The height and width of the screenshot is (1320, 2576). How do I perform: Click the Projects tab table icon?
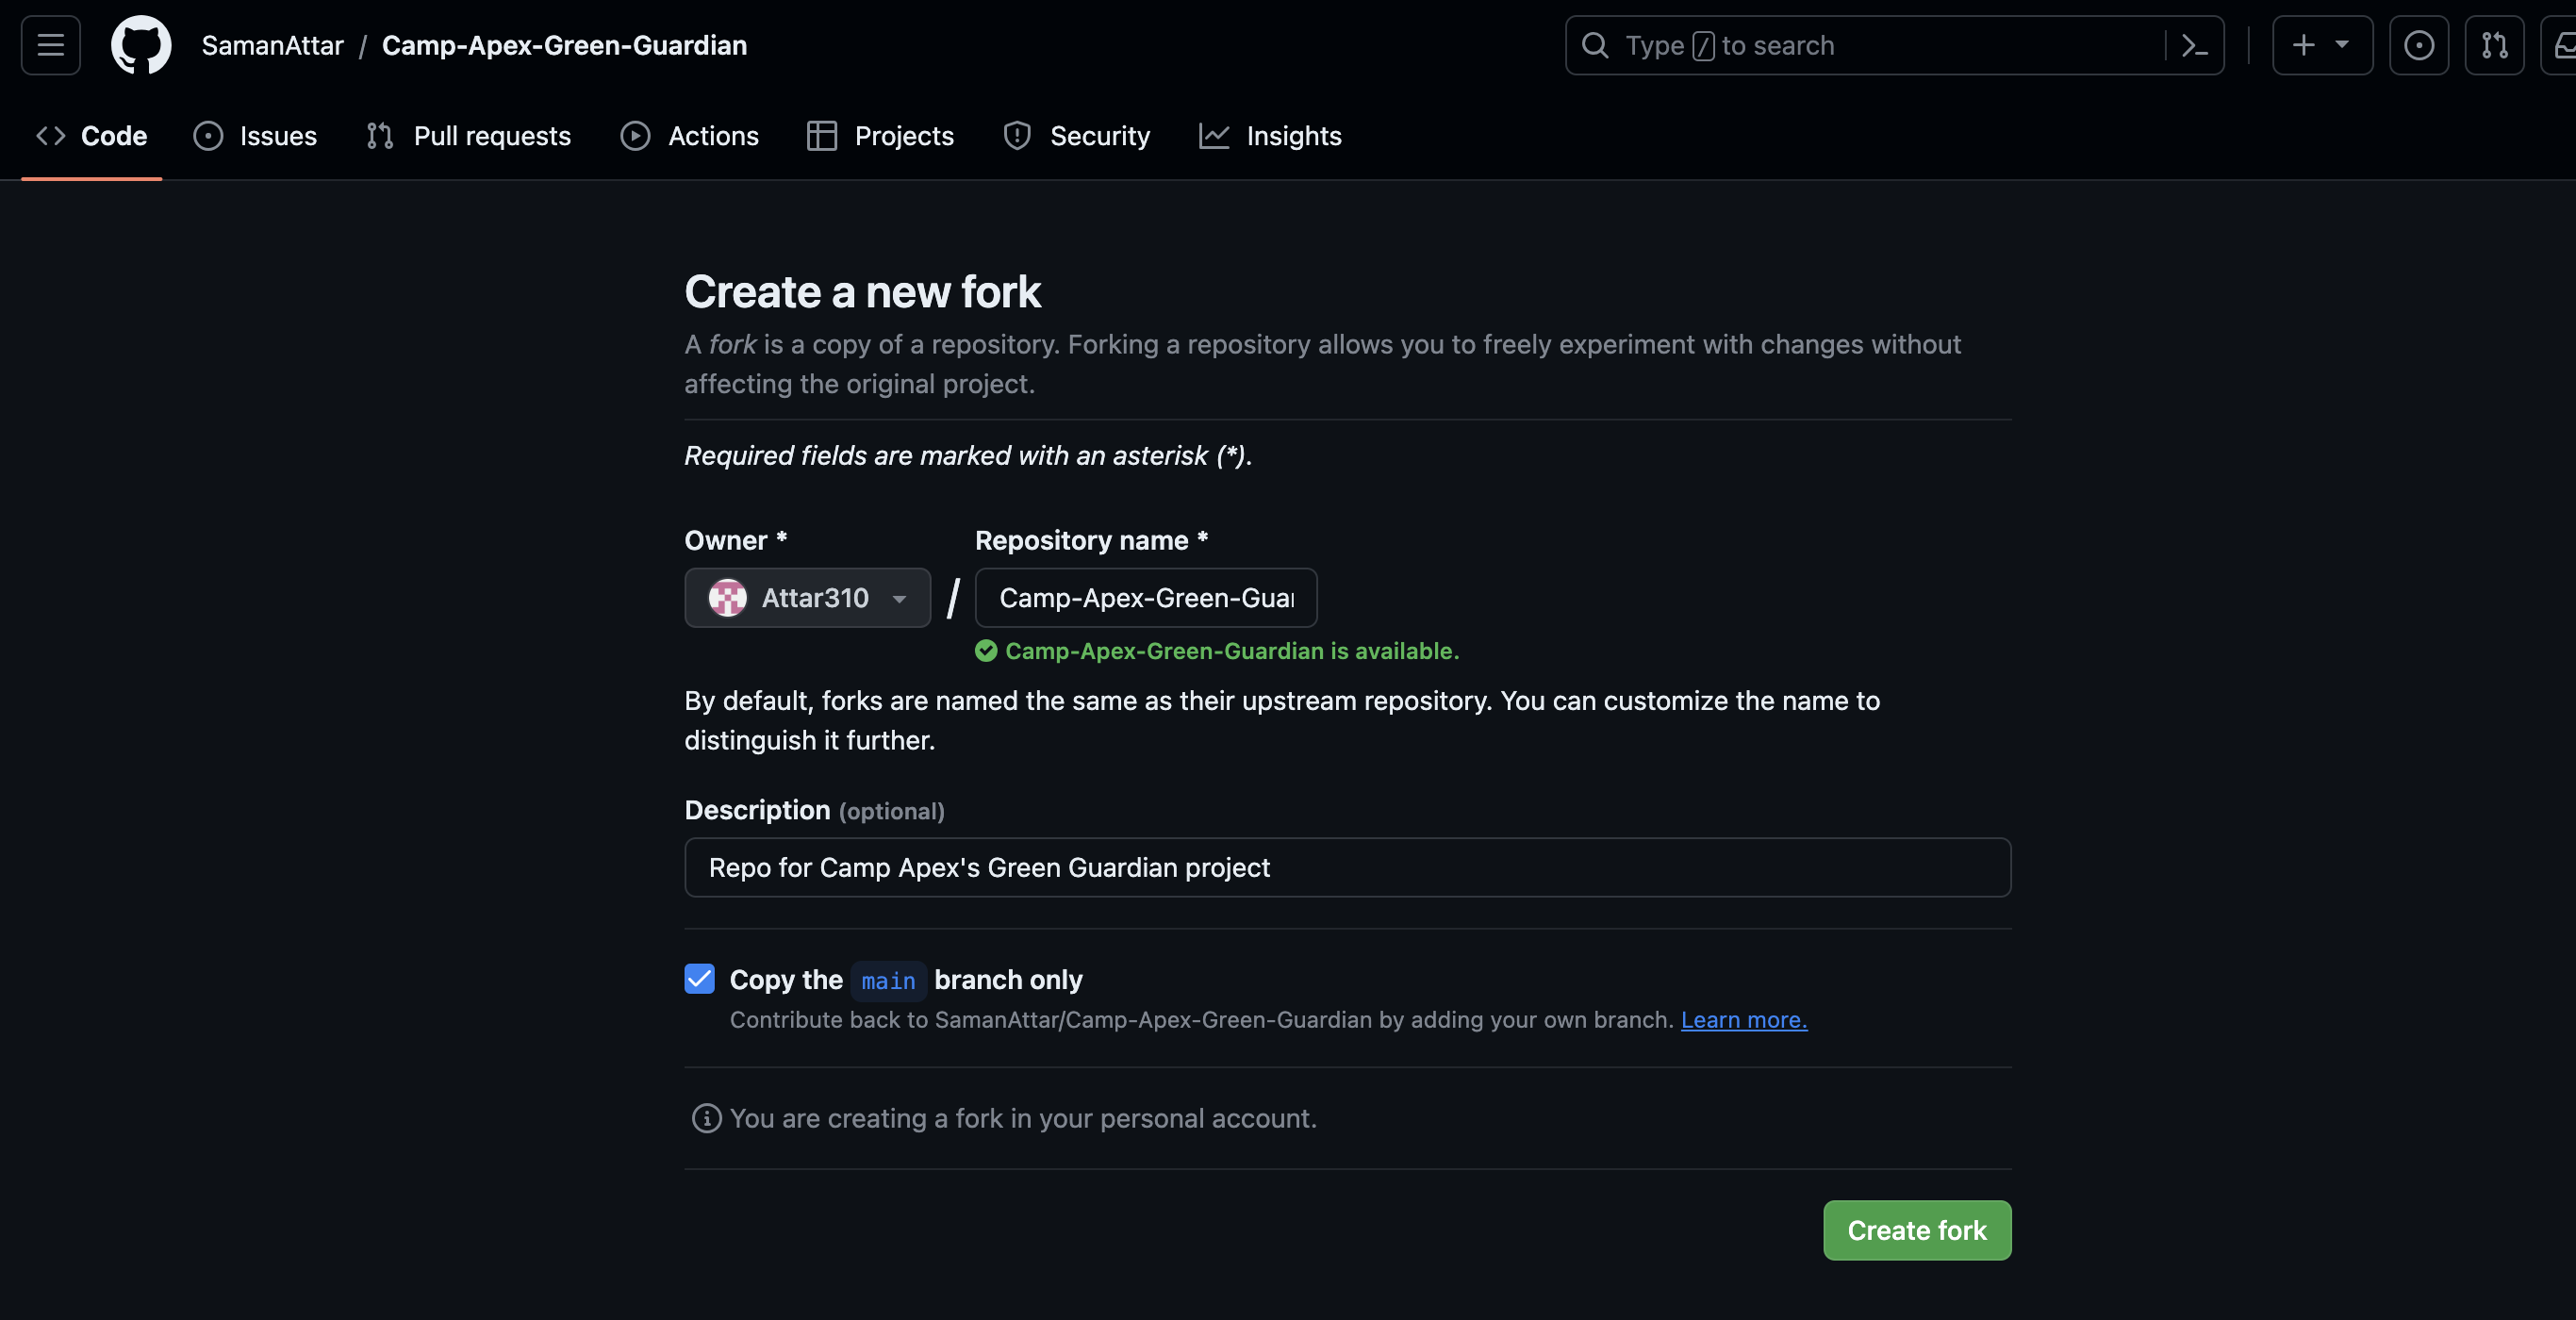pyautogui.click(x=822, y=136)
